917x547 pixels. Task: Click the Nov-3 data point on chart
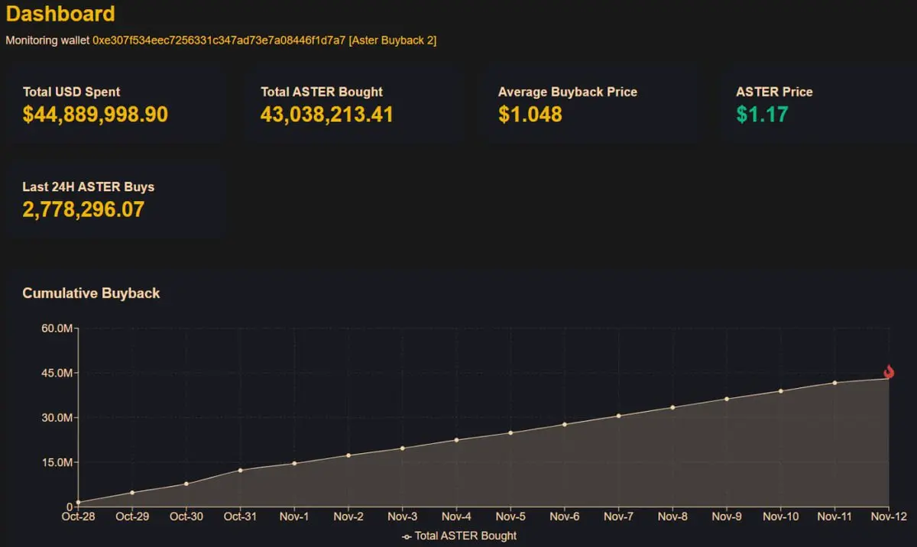coord(403,448)
